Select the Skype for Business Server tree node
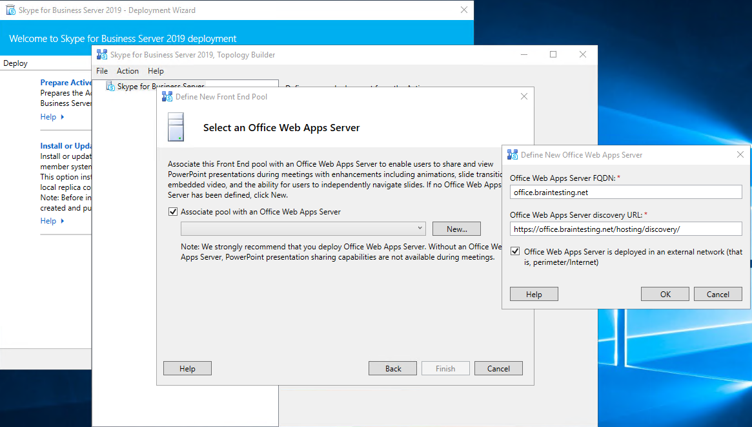This screenshot has width=752, height=427. click(160, 87)
